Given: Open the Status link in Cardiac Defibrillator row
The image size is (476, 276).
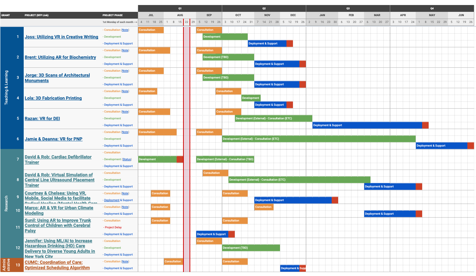Looking at the screenshot, I should coord(127,159).
